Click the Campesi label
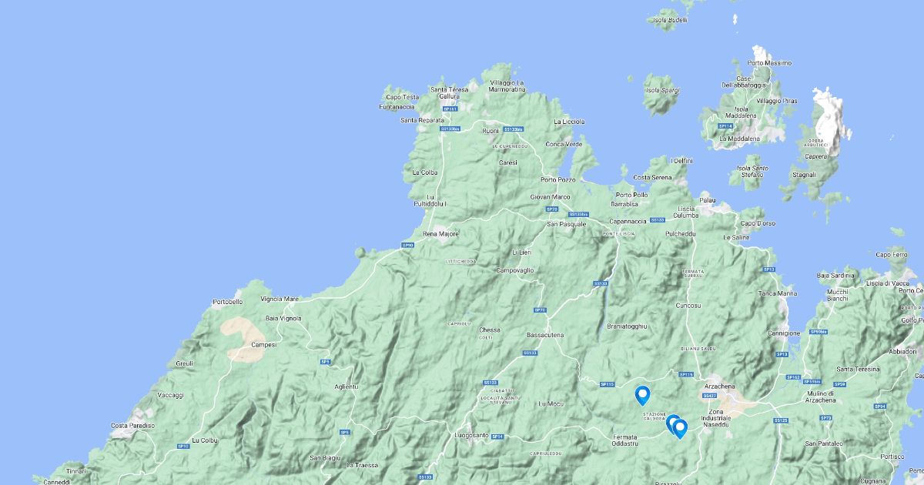924x485 pixels. click(263, 345)
